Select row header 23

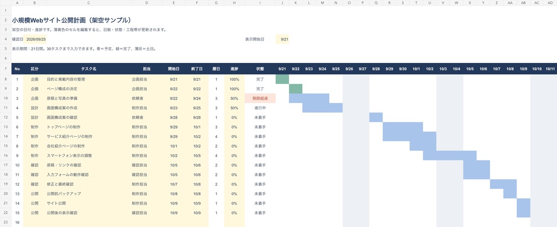(5, 222)
